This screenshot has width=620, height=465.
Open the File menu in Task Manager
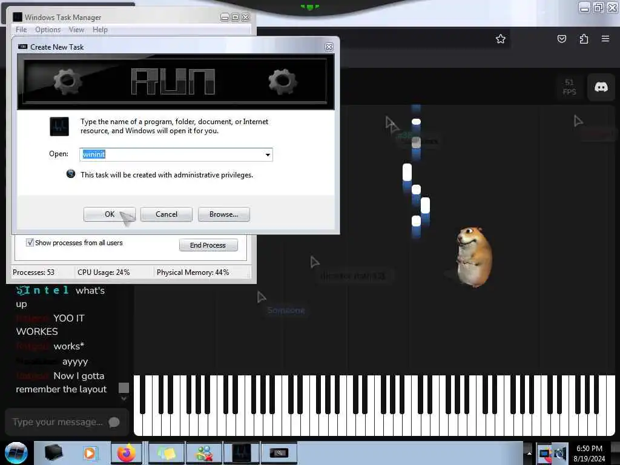pyautogui.click(x=21, y=30)
